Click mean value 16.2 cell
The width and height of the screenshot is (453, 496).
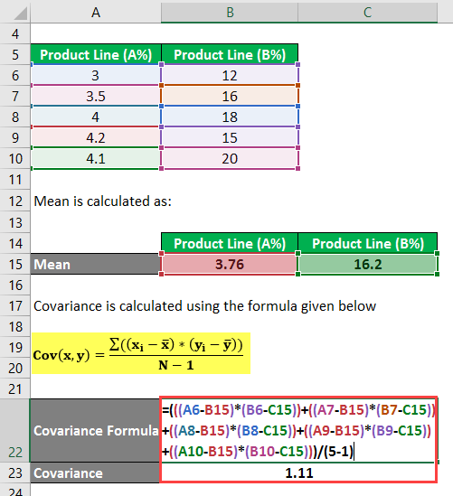tap(368, 264)
